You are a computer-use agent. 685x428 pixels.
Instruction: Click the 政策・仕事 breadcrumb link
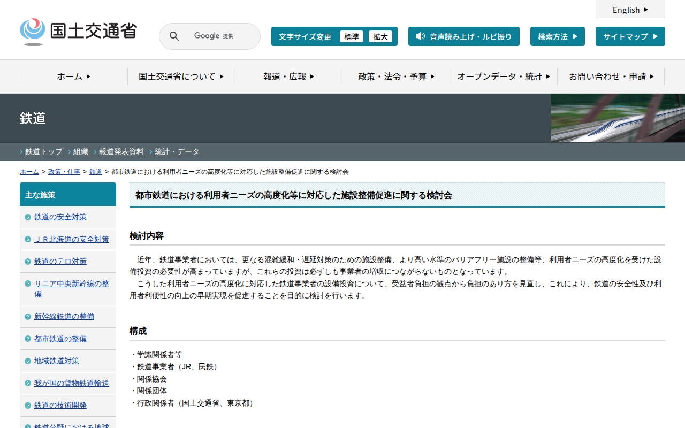64,172
